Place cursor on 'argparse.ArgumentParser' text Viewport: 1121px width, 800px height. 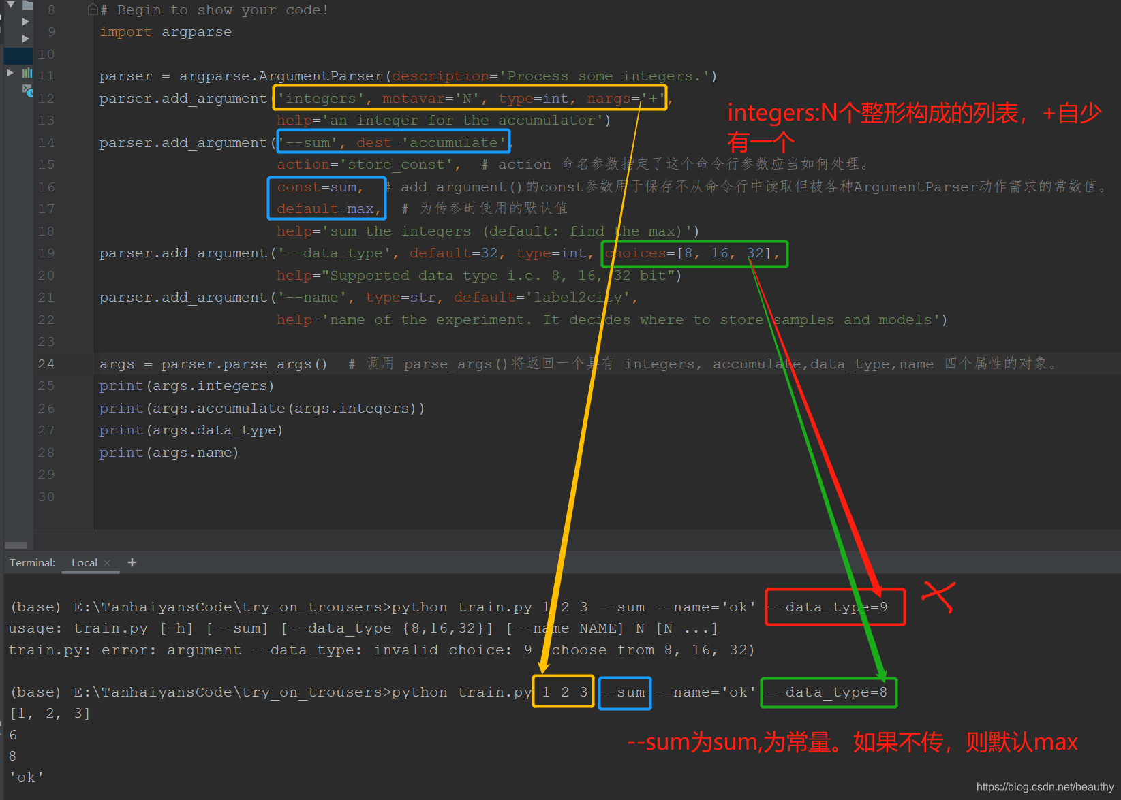tap(281, 76)
